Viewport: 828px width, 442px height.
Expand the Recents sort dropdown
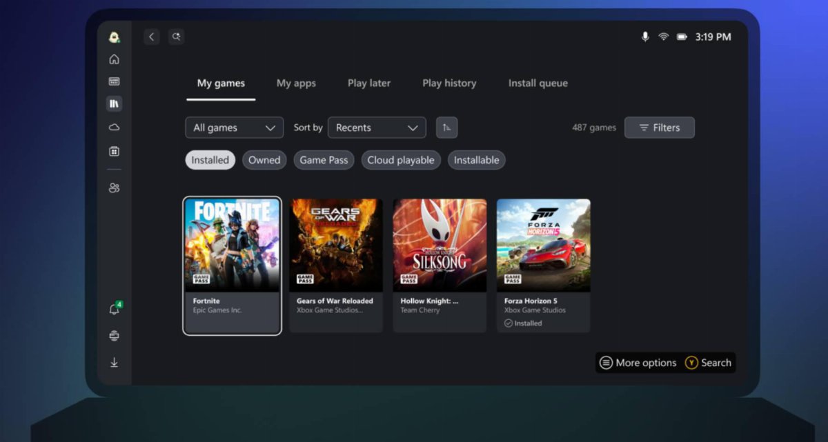click(377, 127)
